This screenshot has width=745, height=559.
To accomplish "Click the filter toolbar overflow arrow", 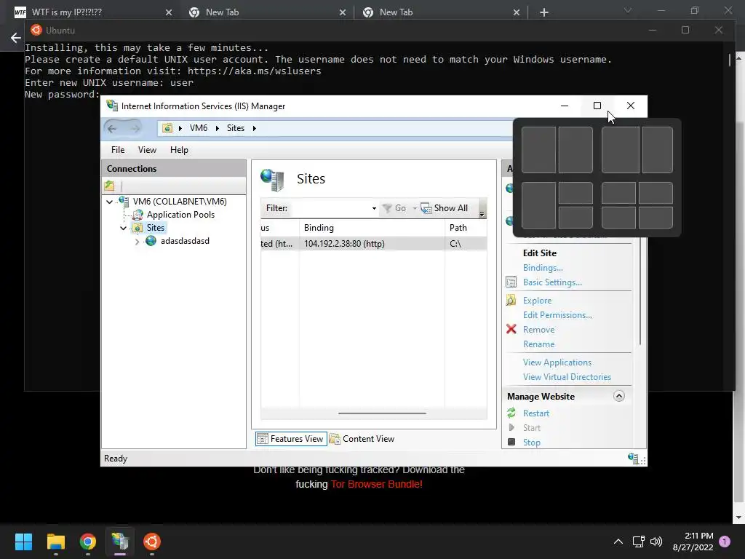I will click(482, 213).
